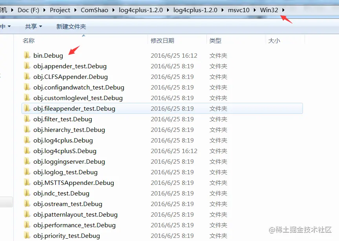Select folder icon of obj.priority_test.Debug
This screenshot has width=339, height=241.
tap(27, 236)
